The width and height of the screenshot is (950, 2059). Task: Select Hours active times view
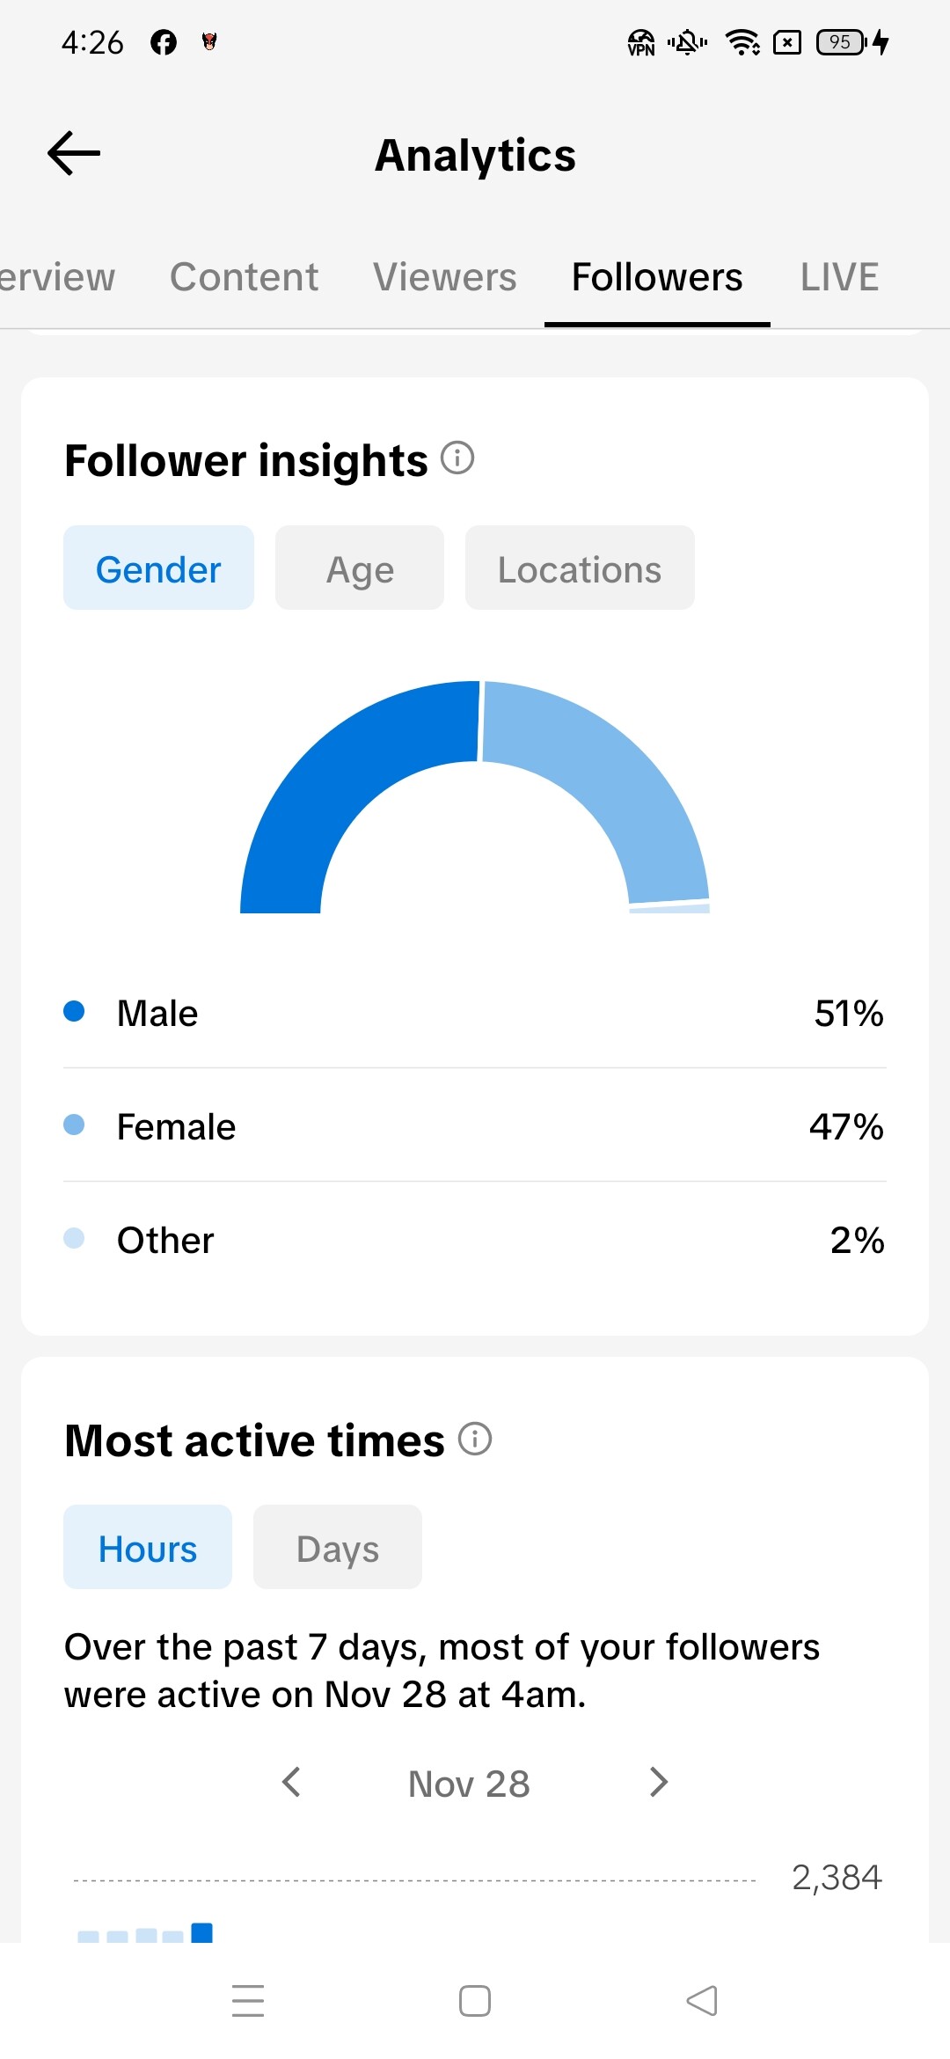tap(148, 1548)
